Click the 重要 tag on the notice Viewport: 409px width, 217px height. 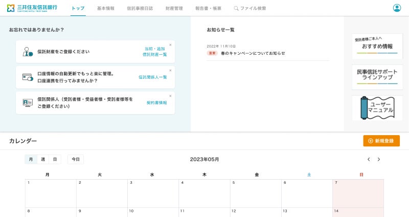tap(212, 53)
